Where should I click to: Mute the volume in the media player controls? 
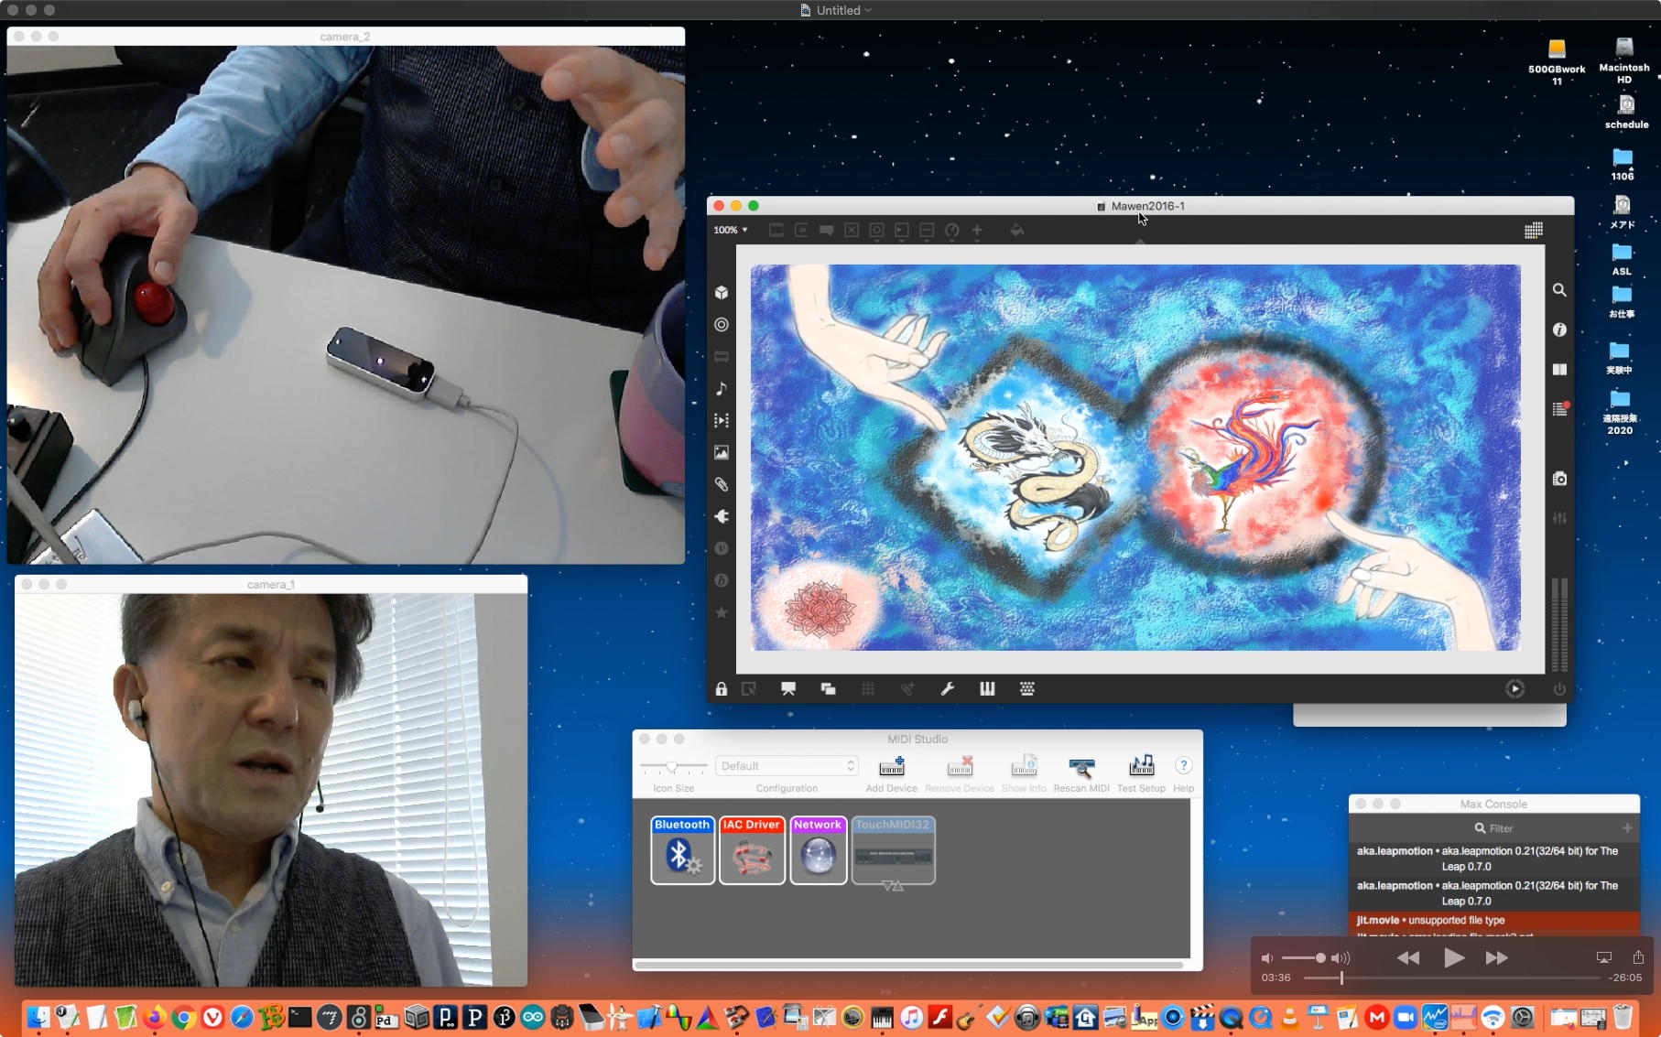click(1266, 958)
